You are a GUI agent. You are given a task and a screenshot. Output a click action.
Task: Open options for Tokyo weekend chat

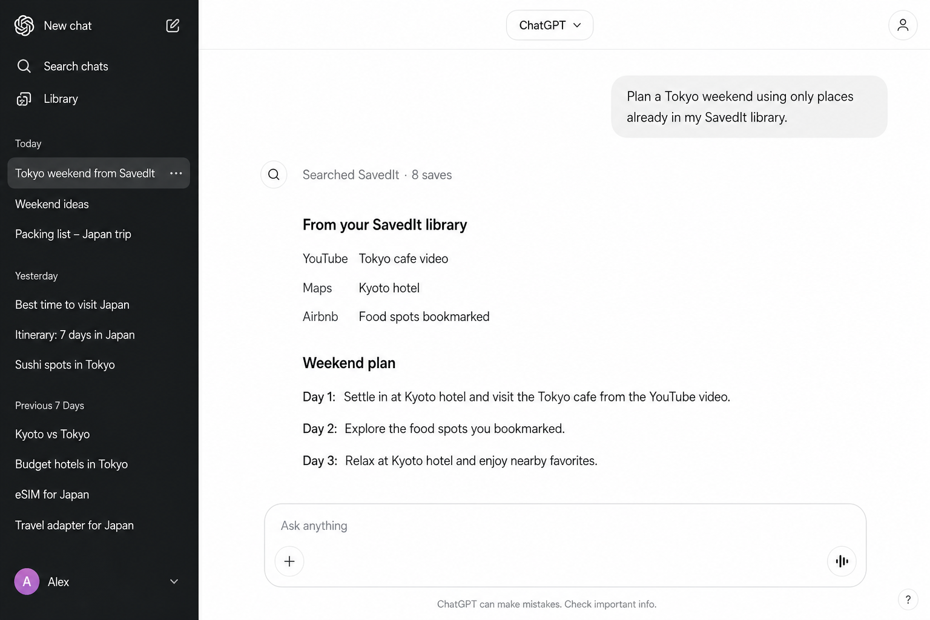[176, 173]
